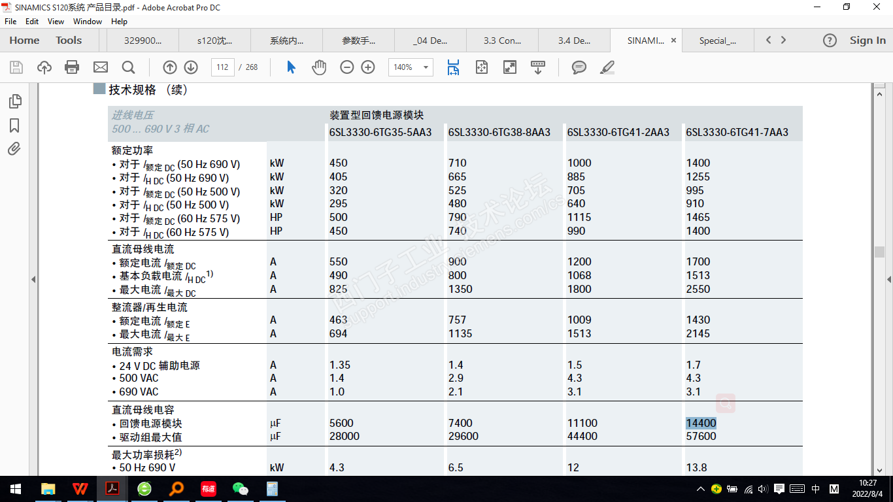Expand the right tools pane arrow
The height and width of the screenshot is (502, 893).
(x=889, y=280)
